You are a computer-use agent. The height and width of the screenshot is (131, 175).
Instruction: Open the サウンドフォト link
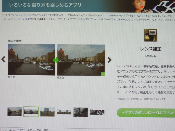pos(106,16)
